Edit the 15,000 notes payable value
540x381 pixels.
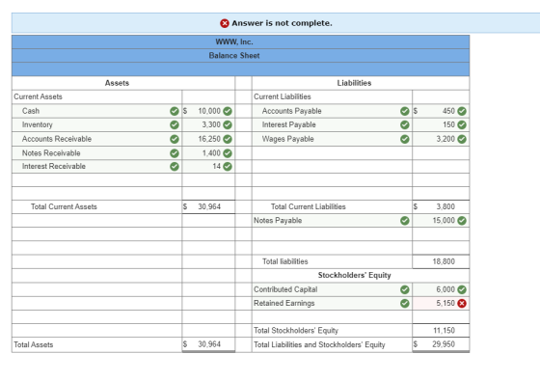(x=441, y=221)
